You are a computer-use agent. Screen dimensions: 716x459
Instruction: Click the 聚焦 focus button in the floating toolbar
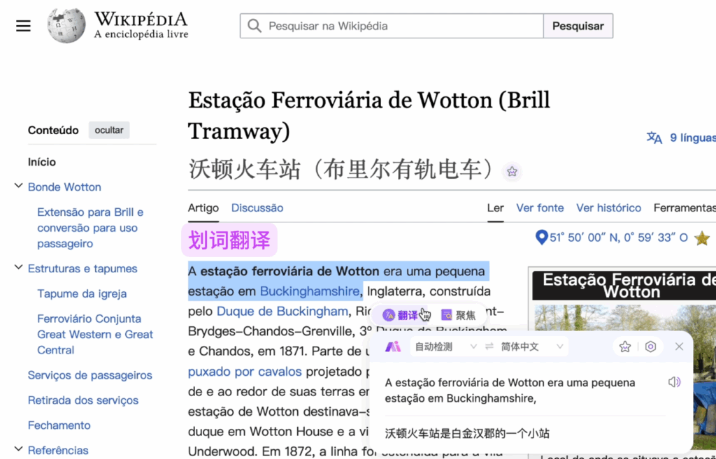457,315
